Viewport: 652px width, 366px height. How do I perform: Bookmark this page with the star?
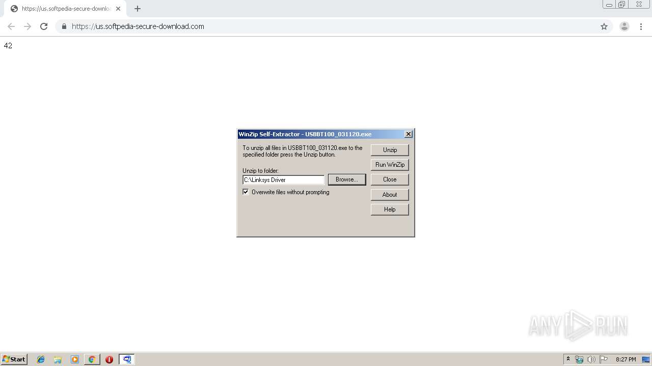[x=604, y=26]
